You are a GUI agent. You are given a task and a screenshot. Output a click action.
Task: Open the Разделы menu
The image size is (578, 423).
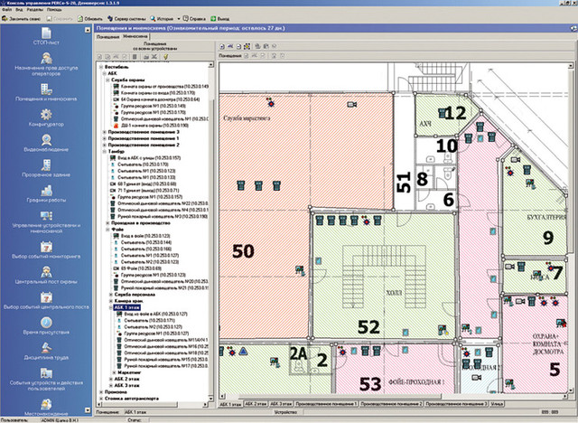(35, 9)
